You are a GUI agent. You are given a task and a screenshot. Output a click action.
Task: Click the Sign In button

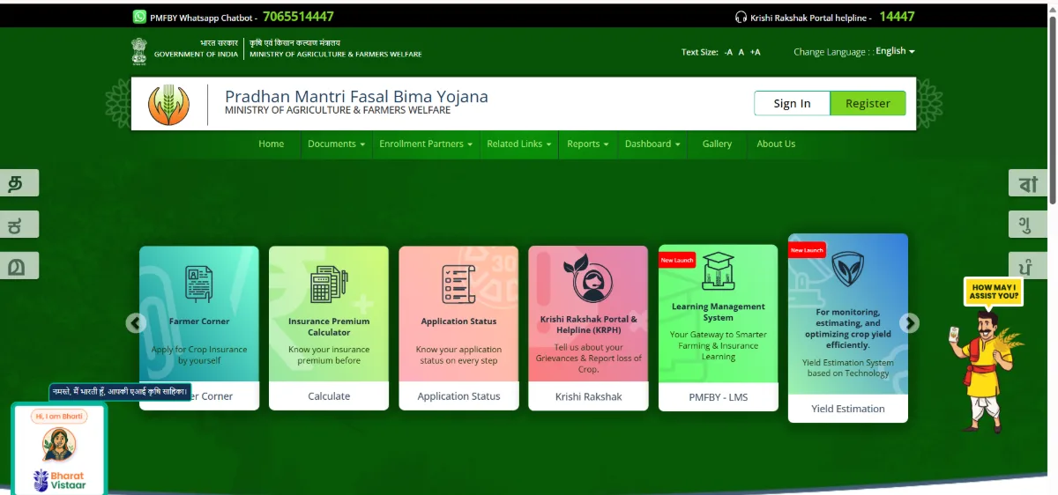[x=792, y=103]
